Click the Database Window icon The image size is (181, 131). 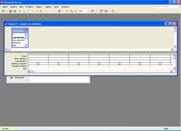[101, 11]
